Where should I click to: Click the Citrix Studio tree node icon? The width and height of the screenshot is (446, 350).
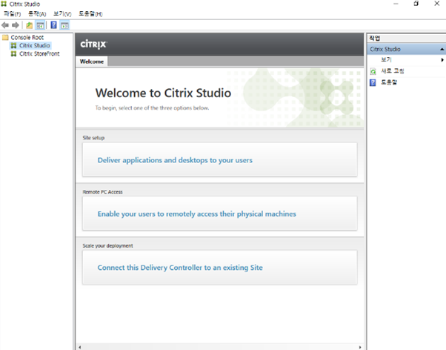[13, 45]
